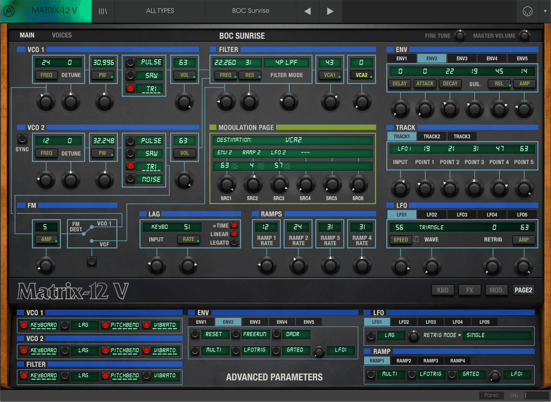The height and width of the screenshot is (402, 551).
Task: Toggle the PULSE waveform on VCO 1
Action: (130, 62)
